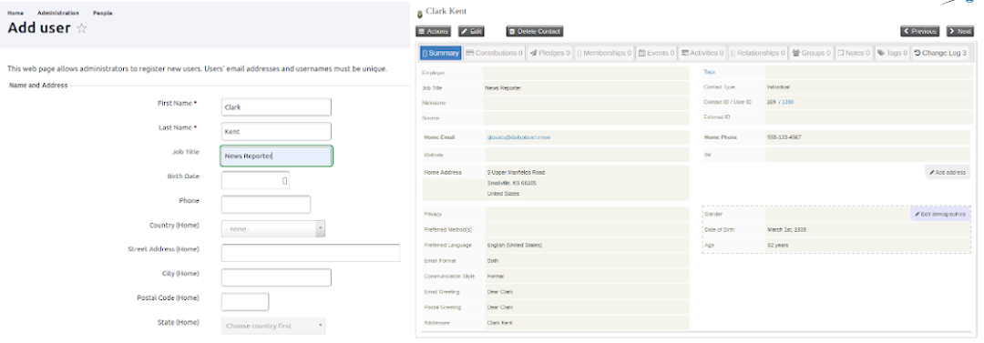Open the Pledges tab
984x343 pixels.
[x=549, y=54]
